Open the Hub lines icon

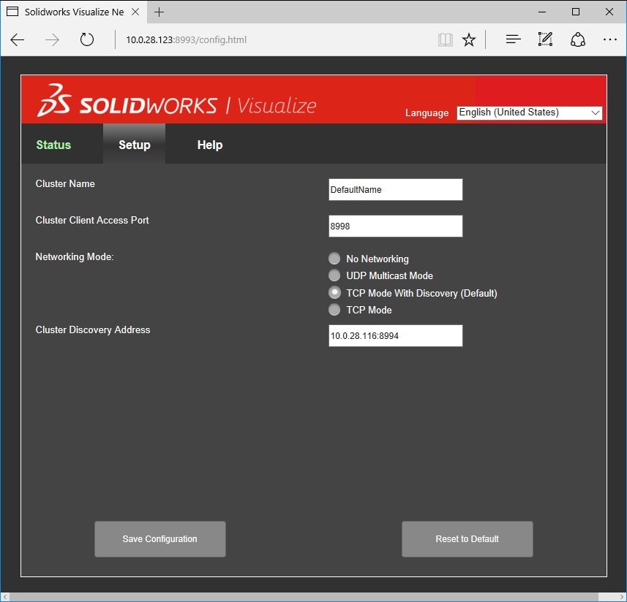513,39
